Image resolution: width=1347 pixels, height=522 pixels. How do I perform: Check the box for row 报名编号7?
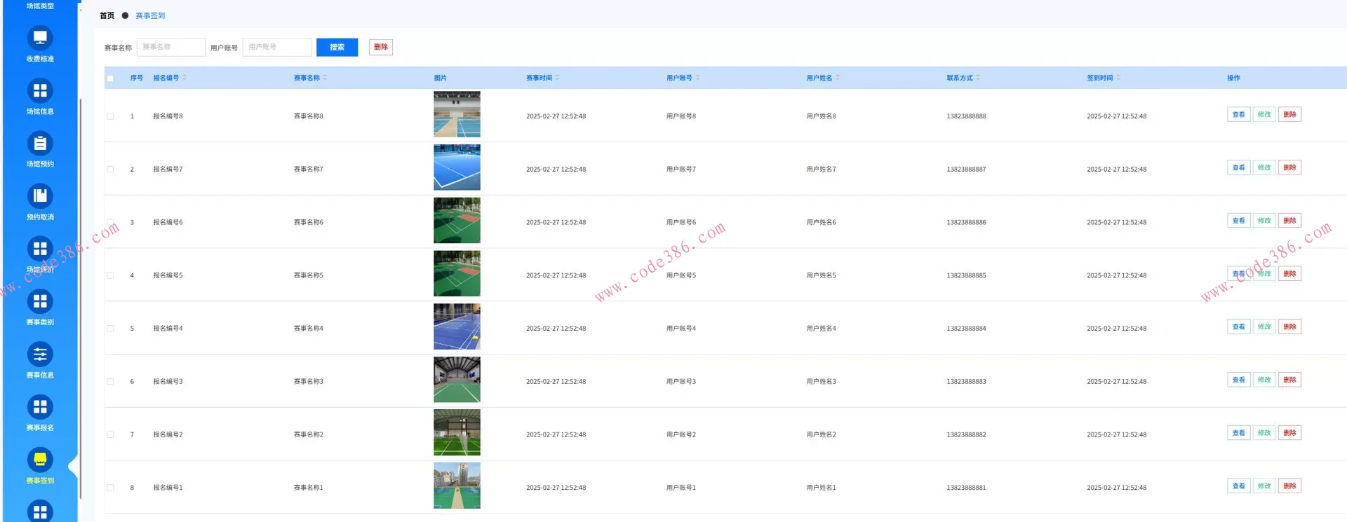(110, 170)
